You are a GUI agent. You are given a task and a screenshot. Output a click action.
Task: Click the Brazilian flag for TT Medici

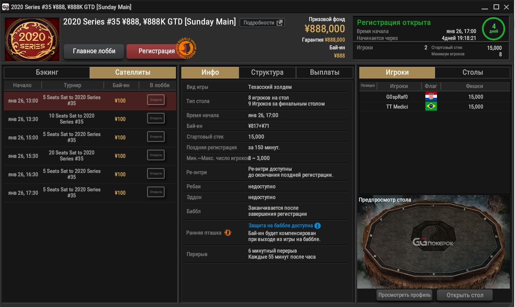point(431,107)
